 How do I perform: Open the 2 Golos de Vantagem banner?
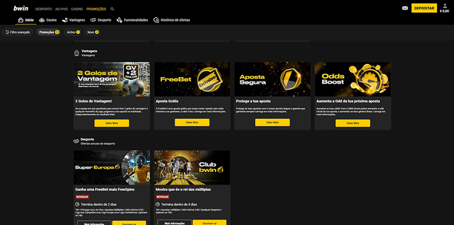[112, 79]
